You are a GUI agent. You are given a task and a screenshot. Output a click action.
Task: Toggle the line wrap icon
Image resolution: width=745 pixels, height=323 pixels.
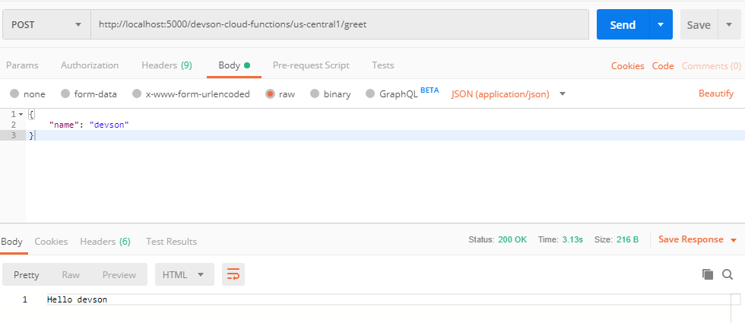pos(233,274)
